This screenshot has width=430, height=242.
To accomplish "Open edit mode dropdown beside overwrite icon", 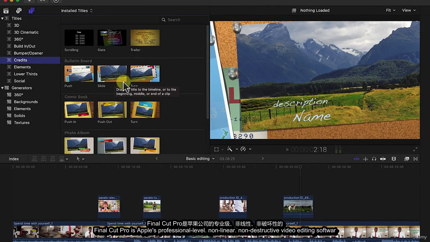I will pos(67,159).
